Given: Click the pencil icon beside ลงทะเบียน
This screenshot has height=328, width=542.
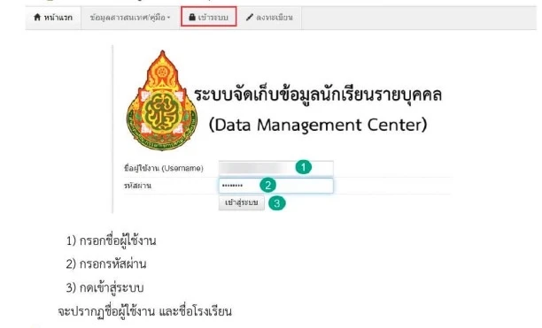Looking at the screenshot, I should click(x=249, y=18).
